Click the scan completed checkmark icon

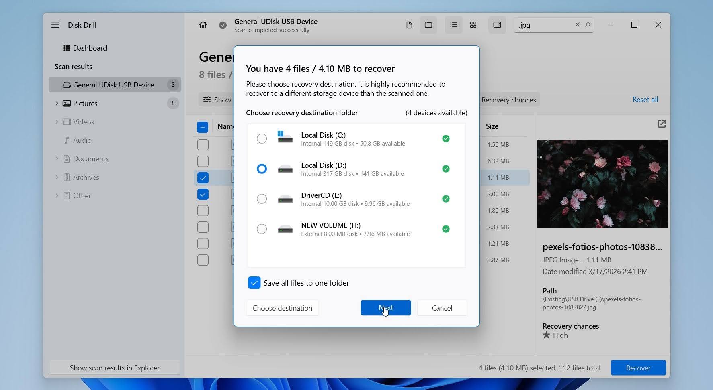tap(223, 25)
